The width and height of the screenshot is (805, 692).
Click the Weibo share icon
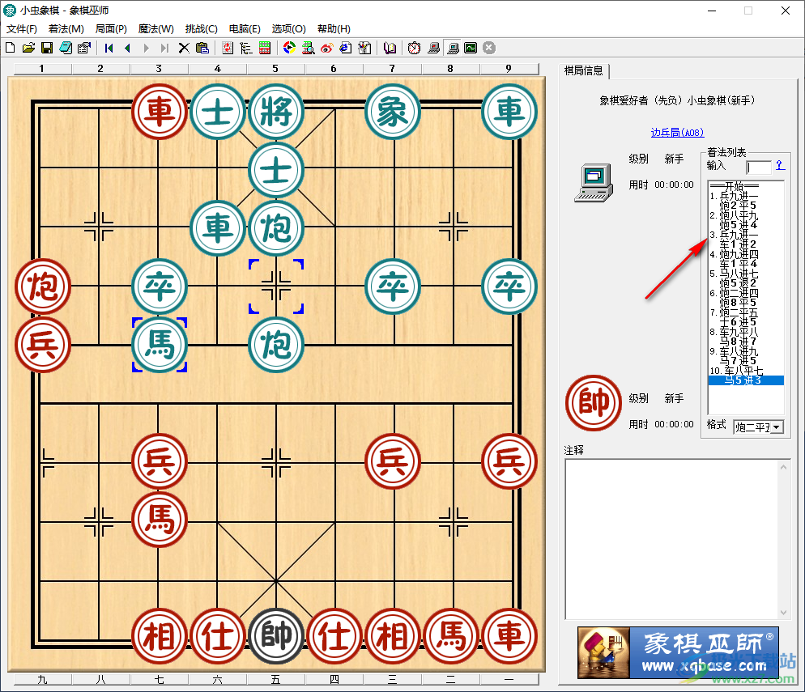coord(326,49)
